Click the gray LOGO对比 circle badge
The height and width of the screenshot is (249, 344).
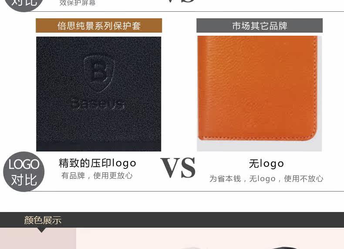click(24, 172)
